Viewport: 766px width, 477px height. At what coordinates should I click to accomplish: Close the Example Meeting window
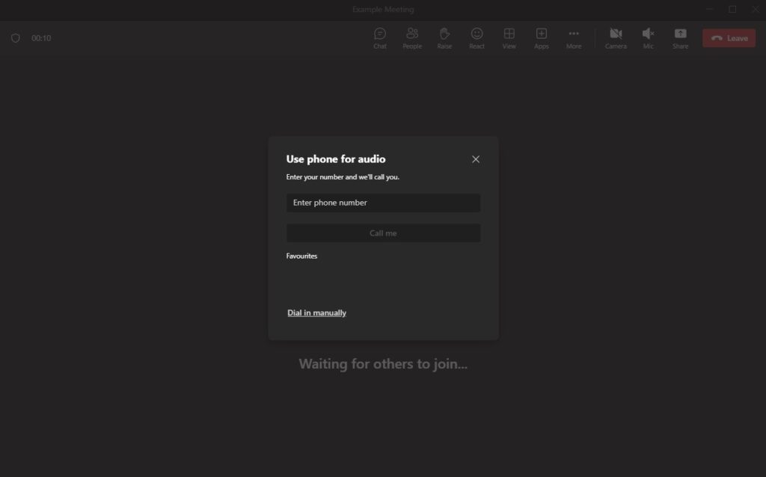coord(756,9)
